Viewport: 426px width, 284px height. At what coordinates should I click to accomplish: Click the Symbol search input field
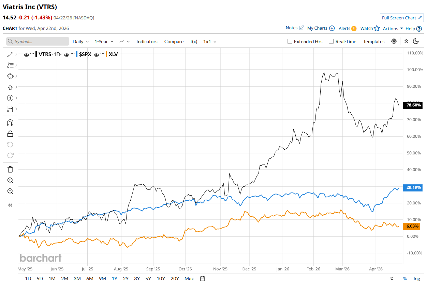click(x=38, y=41)
